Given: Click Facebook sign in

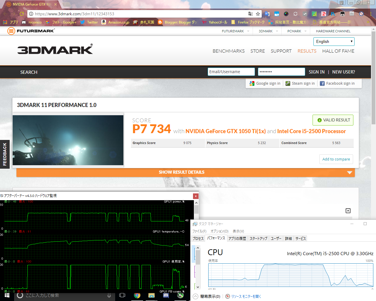Looking at the screenshot, I should point(337,83).
